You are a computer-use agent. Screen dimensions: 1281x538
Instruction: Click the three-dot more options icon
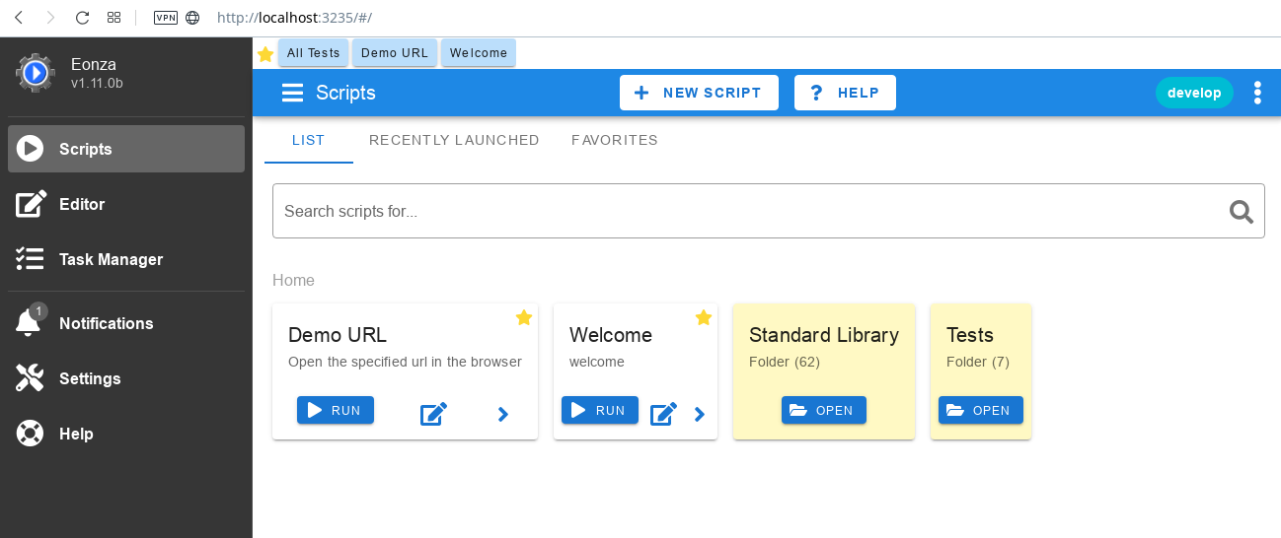point(1257,93)
